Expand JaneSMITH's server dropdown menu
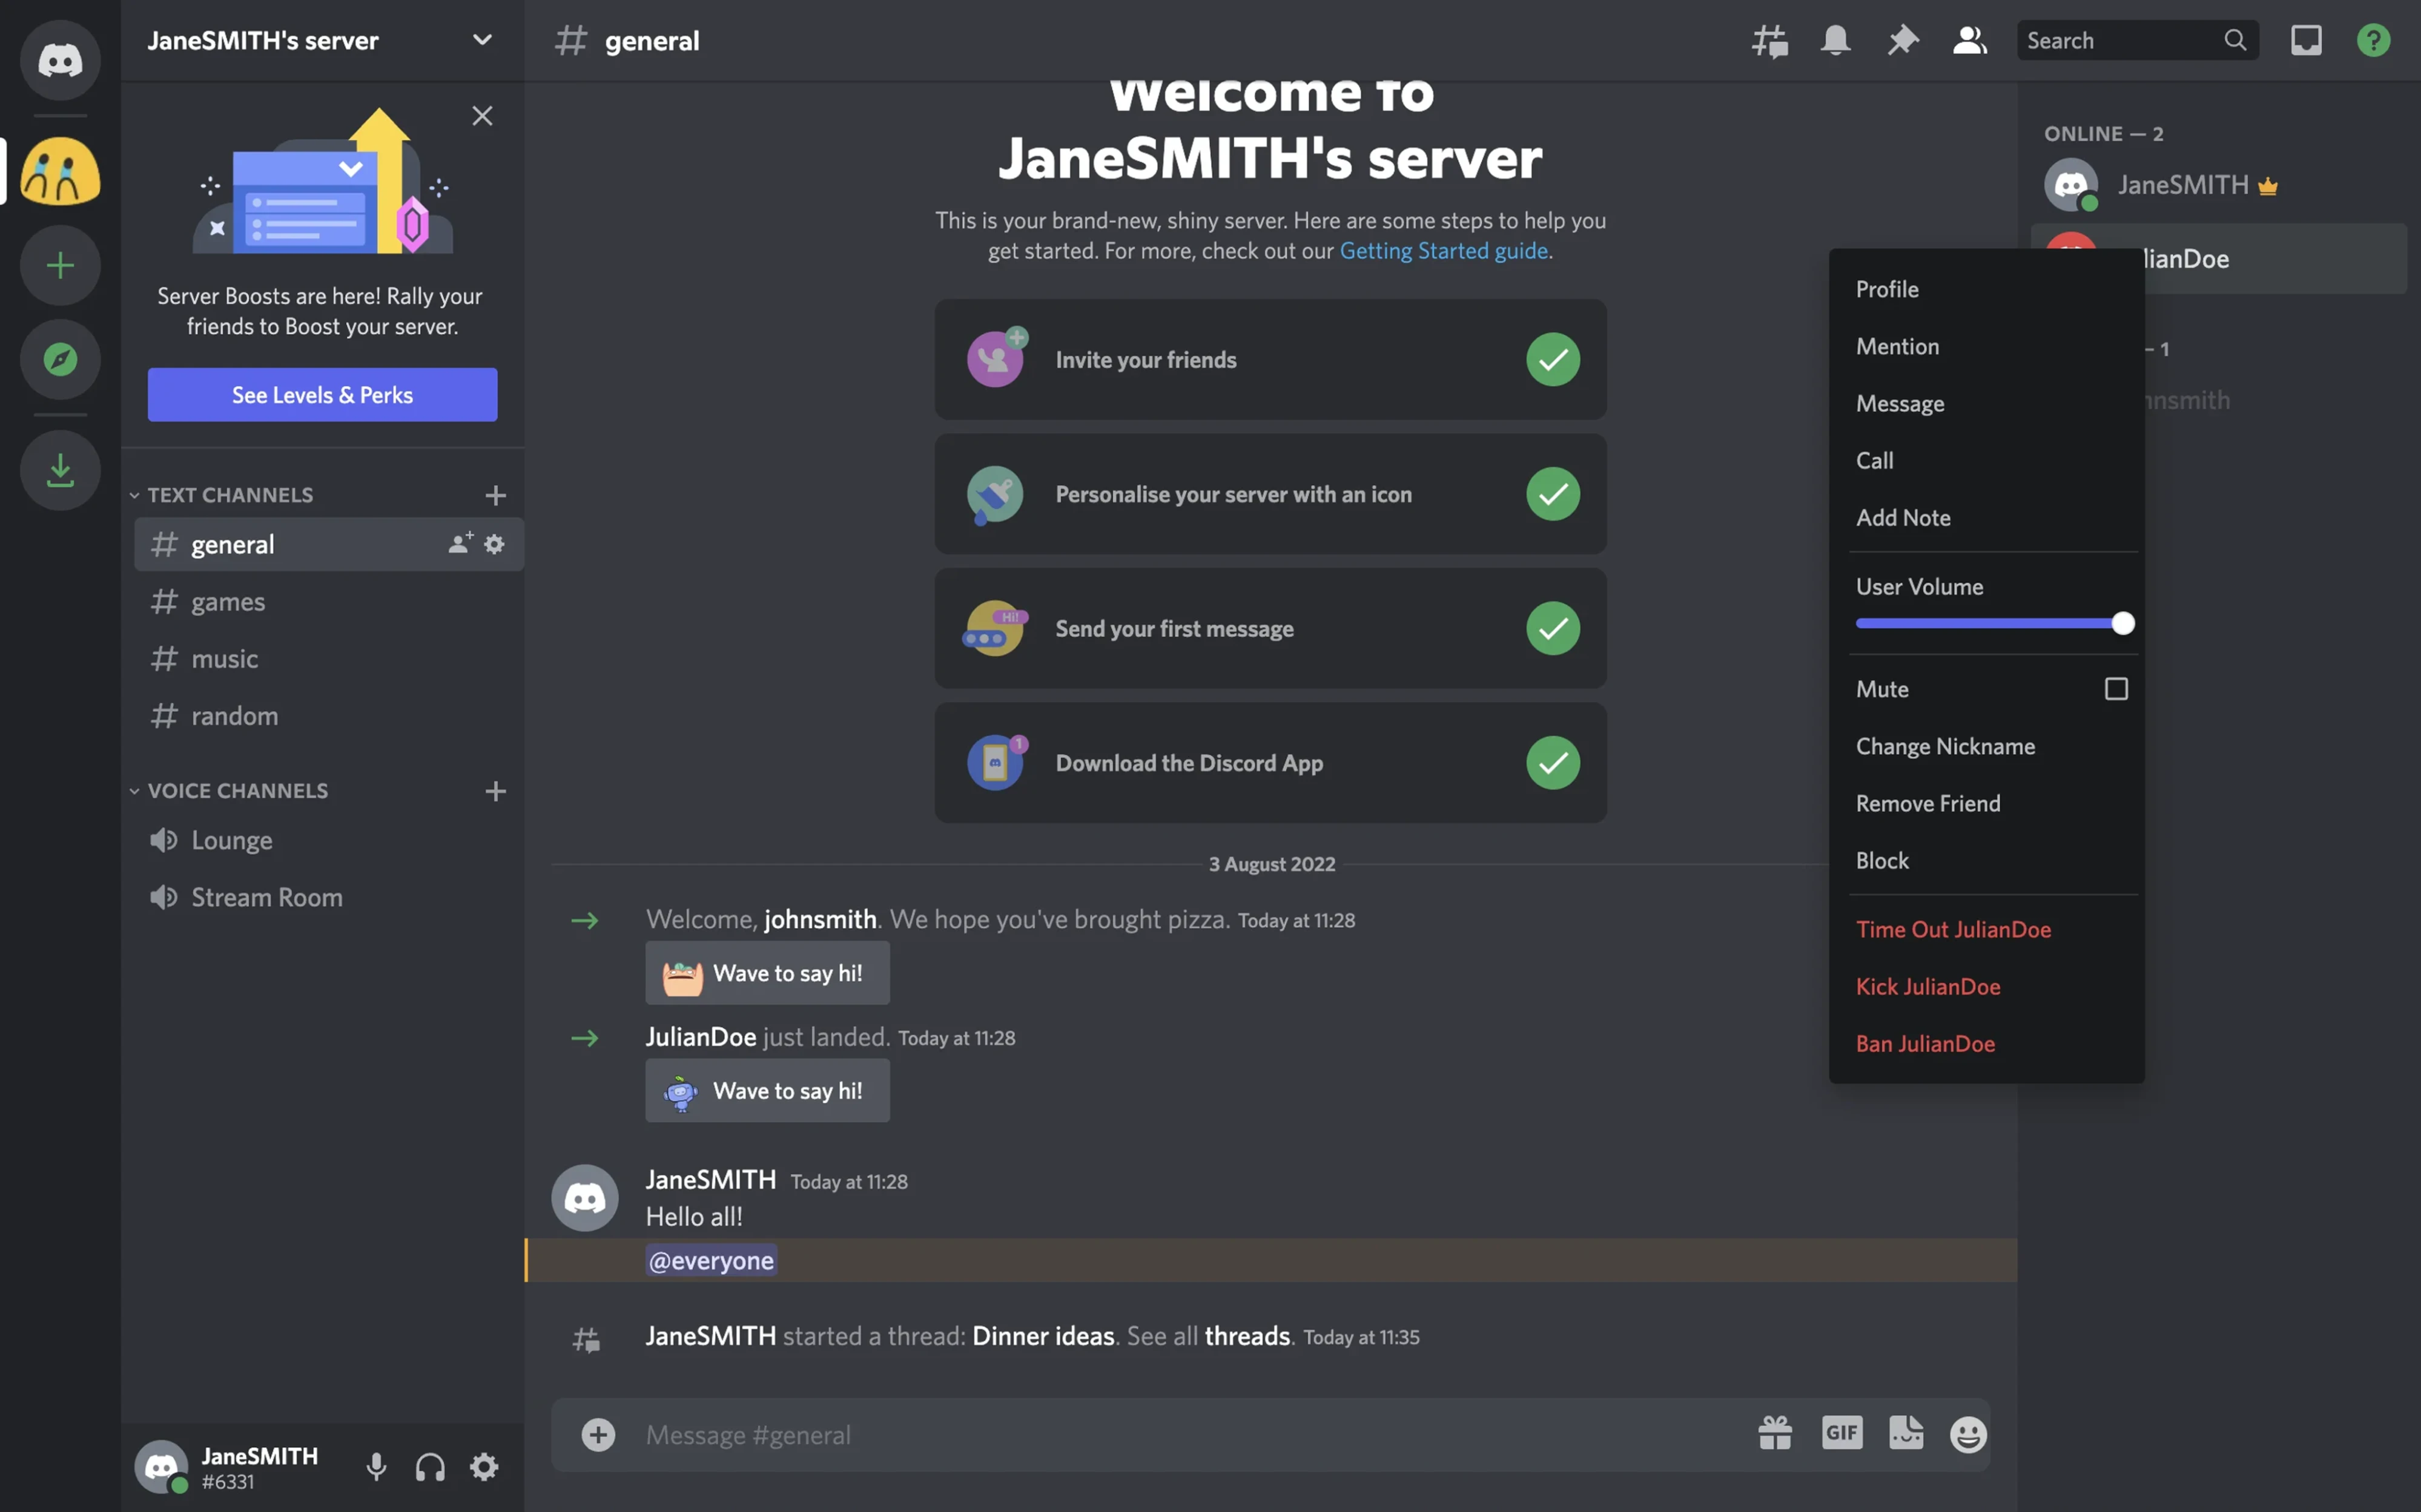The height and width of the screenshot is (1512, 2421). point(482,40)
